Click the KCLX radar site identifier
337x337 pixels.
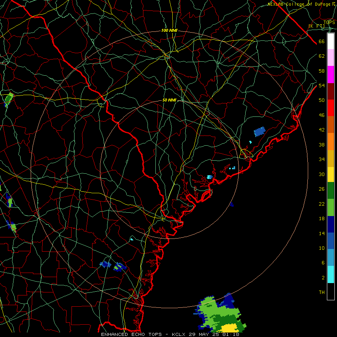click(x=179, y=334)
